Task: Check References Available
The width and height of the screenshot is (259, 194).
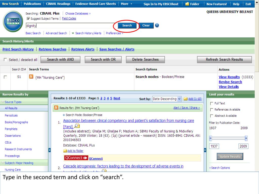Action: [x=212, y=110]
